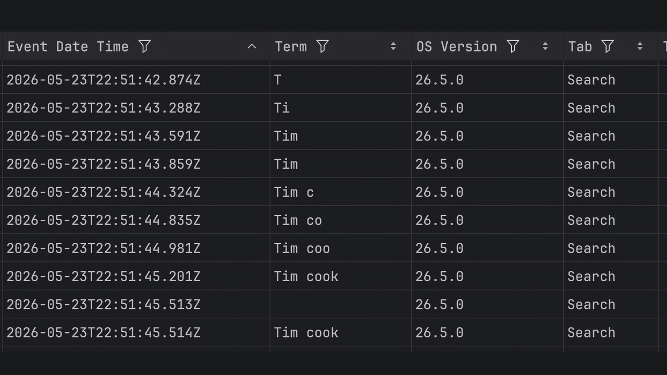Select the row with Term "Tim c"
Screen dimensions: 667x375
tap(333, 192)
